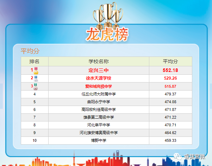Click the score 479.37

pyautogui.click(x=170, y=94)
